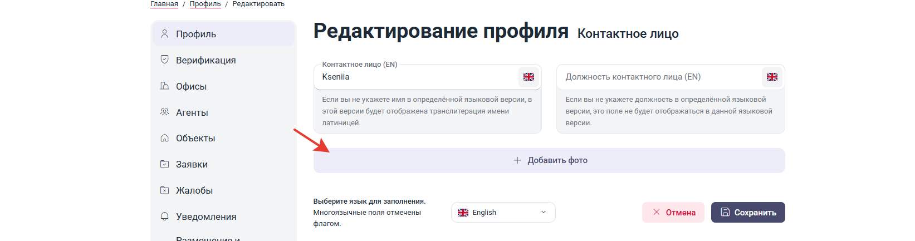
Task: Click UK flag in Контактное лицо field
Action: (529, 77)
